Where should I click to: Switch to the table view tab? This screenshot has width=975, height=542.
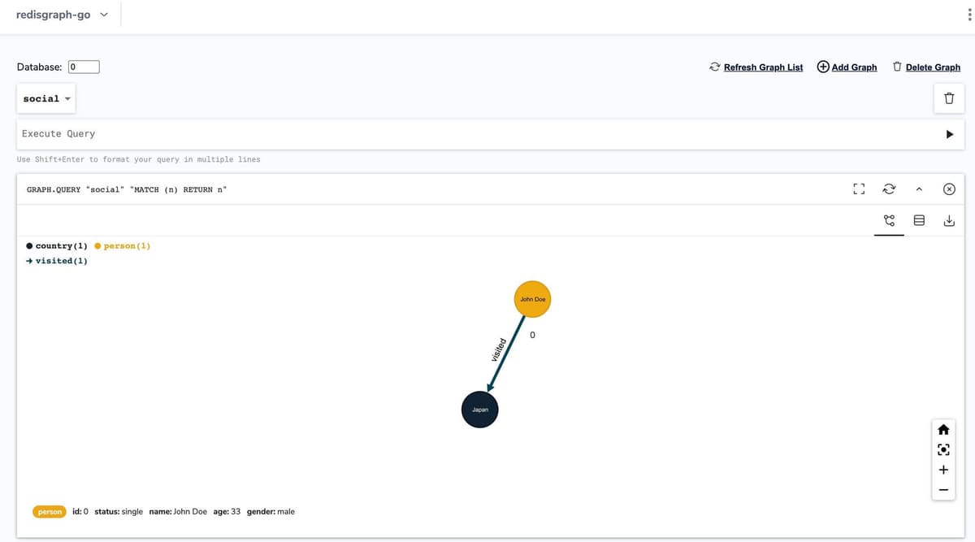click(x=919, y=220)
